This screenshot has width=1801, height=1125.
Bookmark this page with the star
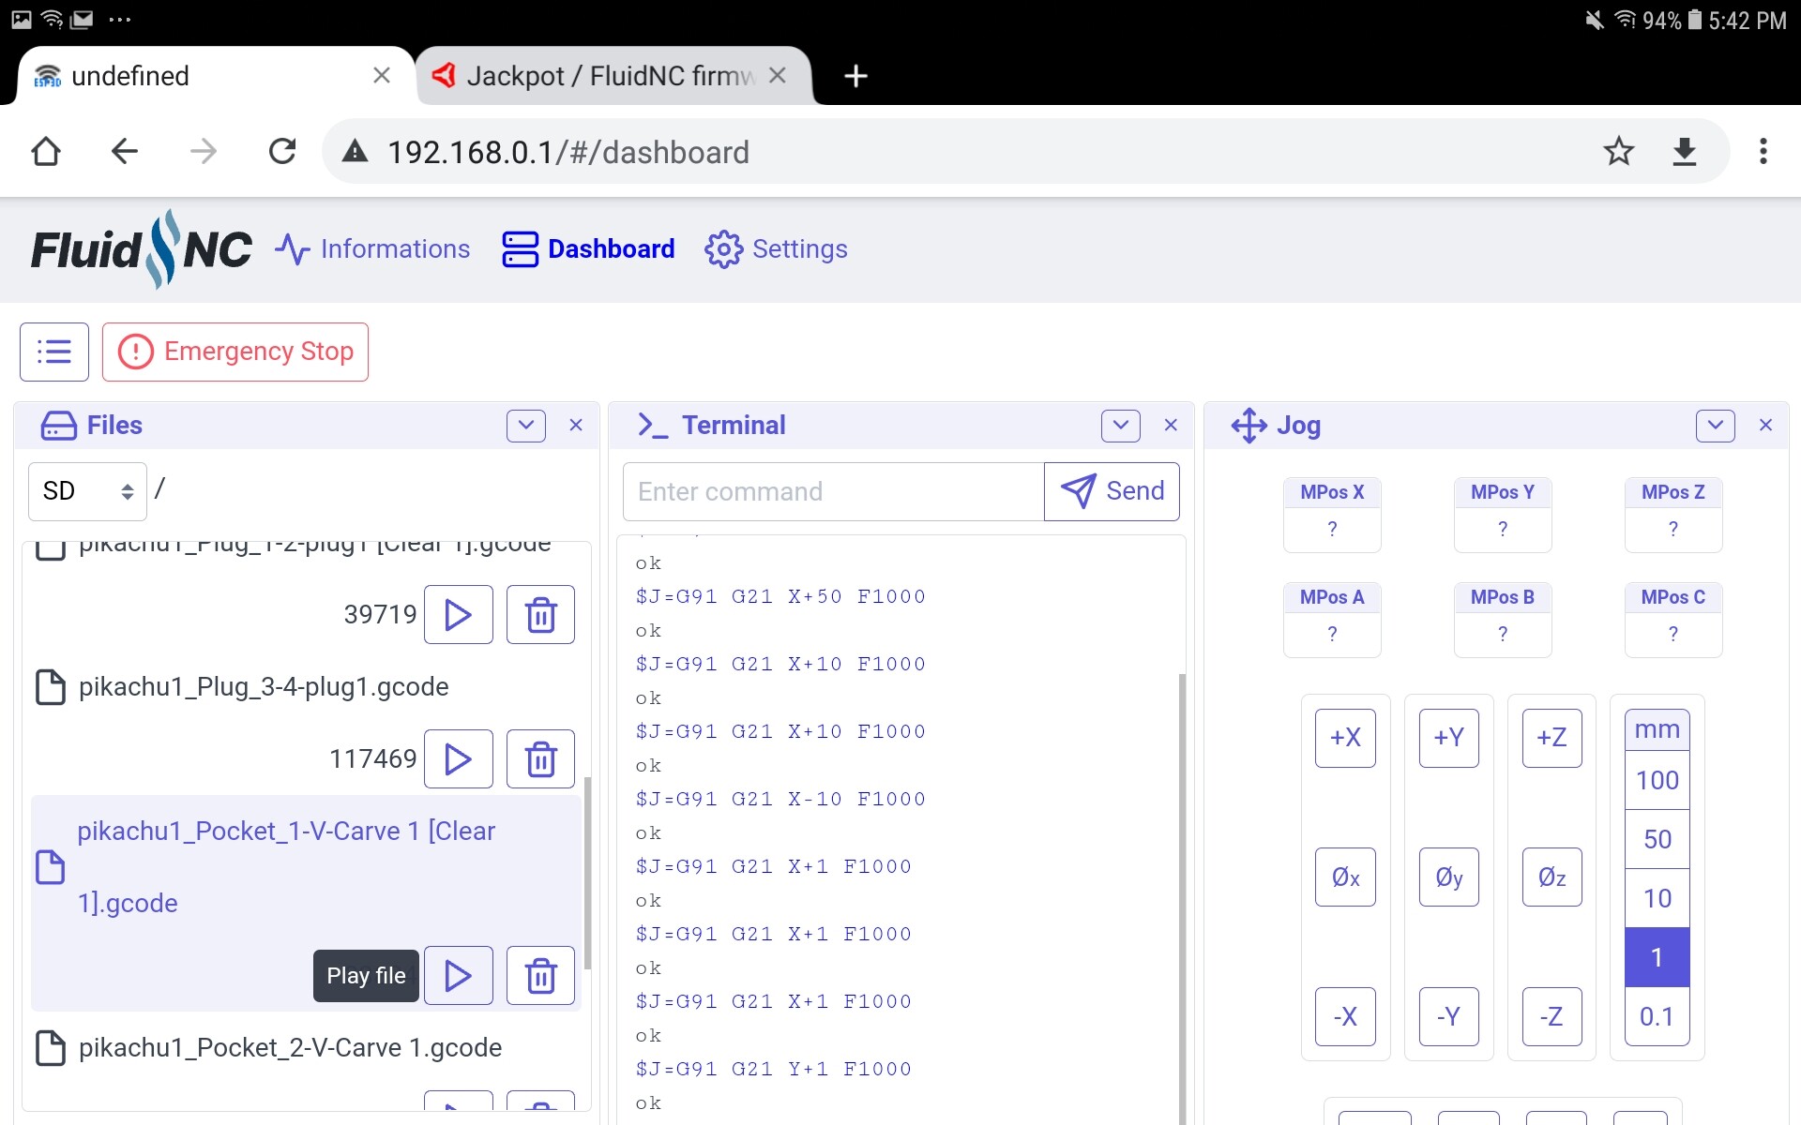(x=1619, y=151)
